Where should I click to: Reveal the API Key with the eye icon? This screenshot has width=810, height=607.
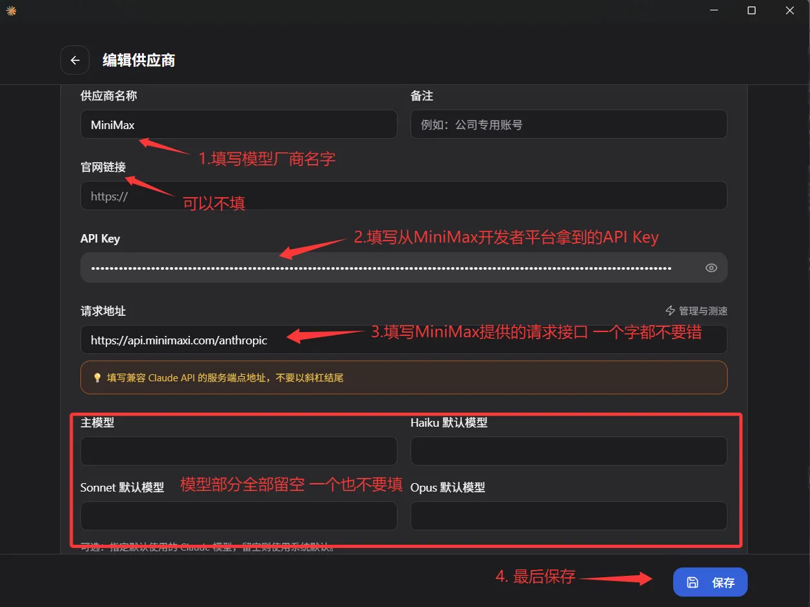711,268
